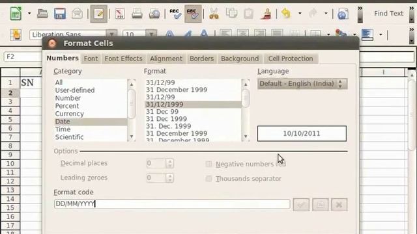Switch to the Font tab
Image resolution: width=417 pixels, height=234 pixels.
(91, 58)
